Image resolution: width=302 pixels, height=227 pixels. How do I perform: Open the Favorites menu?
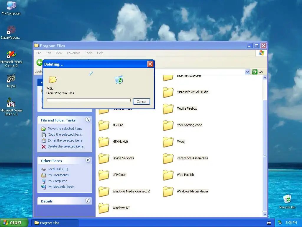tap(73, 53)
